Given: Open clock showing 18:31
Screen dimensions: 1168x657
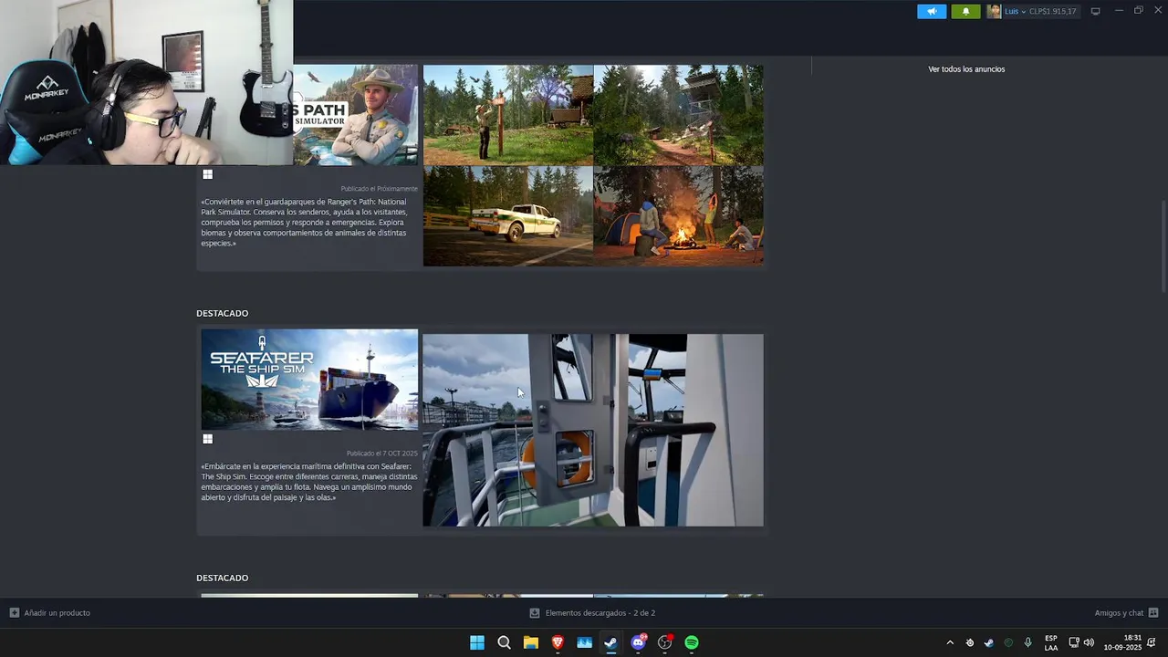Looking at the screenshot, I should (x=1123, y=642).
